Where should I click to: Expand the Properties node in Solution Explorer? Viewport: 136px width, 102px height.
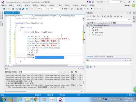pyautogui.click(x=90, y=28)
